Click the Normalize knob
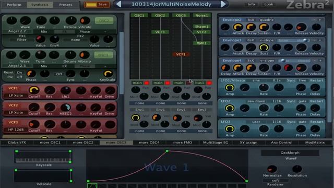The width and height of the screenshot is (334, 188). [272, 169]
